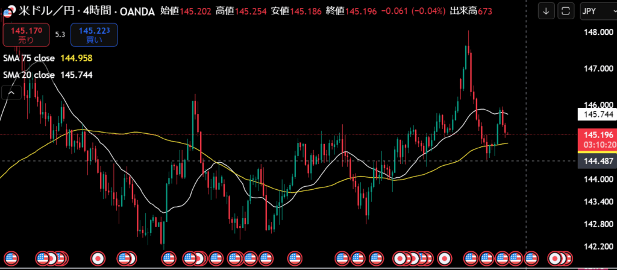Viewport: 617px width, 270px height.
Task: Open the US event icon beside the vertical crosshair line
Action: coord(530,258)
